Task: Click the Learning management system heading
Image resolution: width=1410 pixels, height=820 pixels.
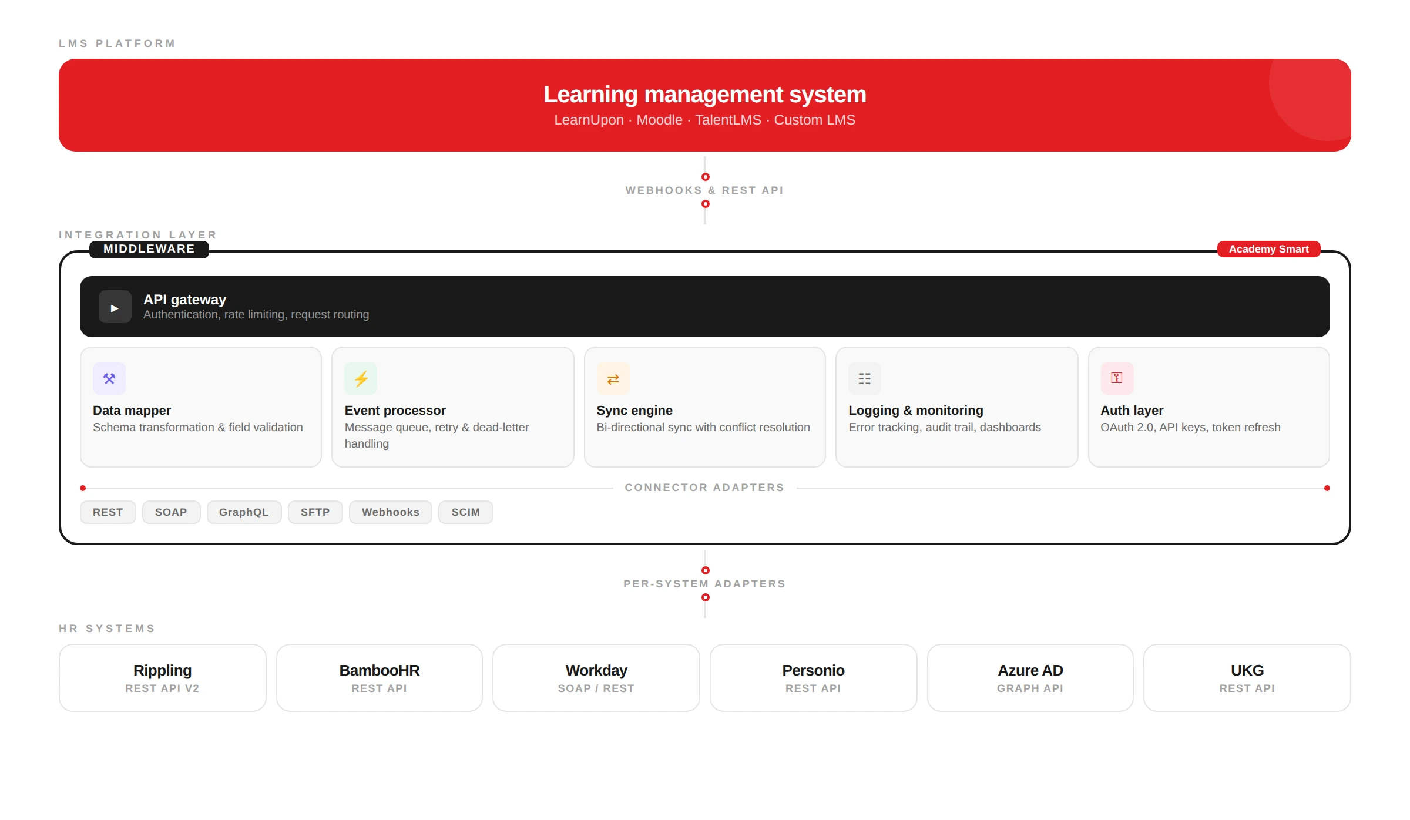Action: tap(705, 95)
